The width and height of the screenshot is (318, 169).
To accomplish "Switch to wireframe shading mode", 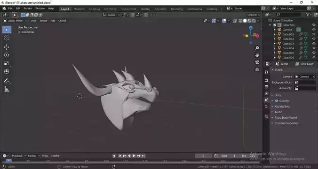I will 240,21.
